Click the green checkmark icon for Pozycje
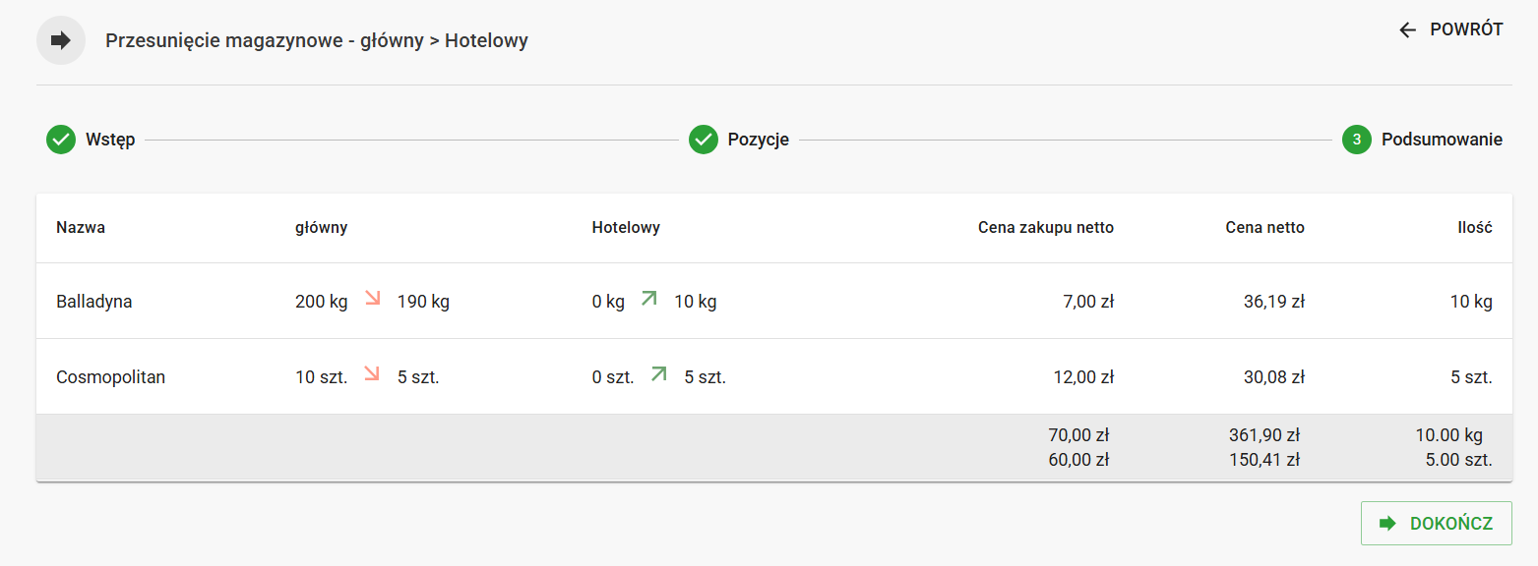 [x=704, y=140]
